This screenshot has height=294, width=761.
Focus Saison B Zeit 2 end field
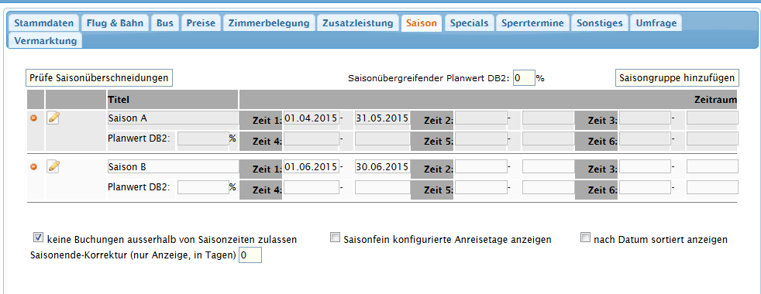coord(549,166)
